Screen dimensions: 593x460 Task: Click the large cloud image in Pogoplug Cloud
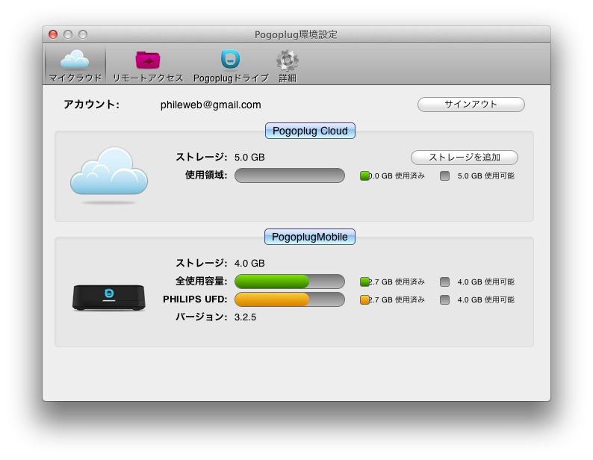(109, 171)
